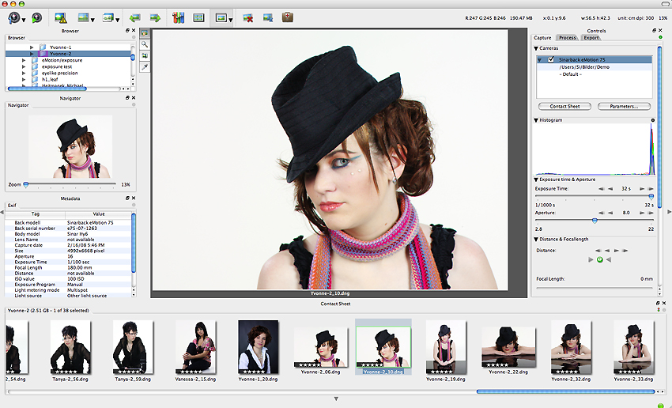Click the Navigator Zoom slider handle
The width and height of the screenshot is (672, 408).
pos(25,184)
